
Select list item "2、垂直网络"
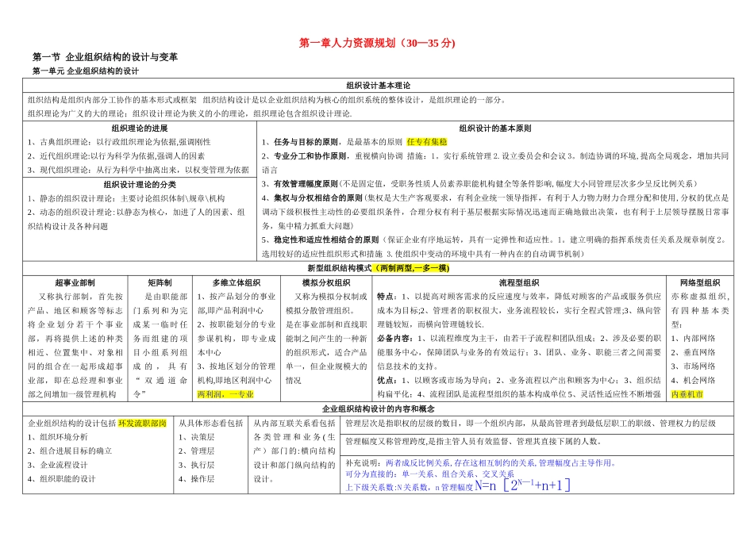(x=693, y=352)
